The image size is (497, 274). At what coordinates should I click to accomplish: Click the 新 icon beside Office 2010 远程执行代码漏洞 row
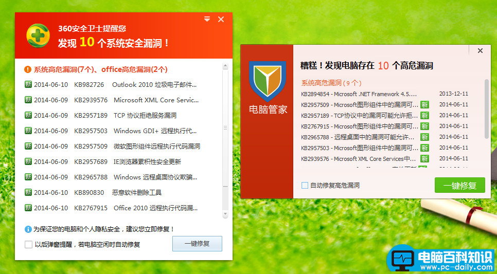(28, 208)
